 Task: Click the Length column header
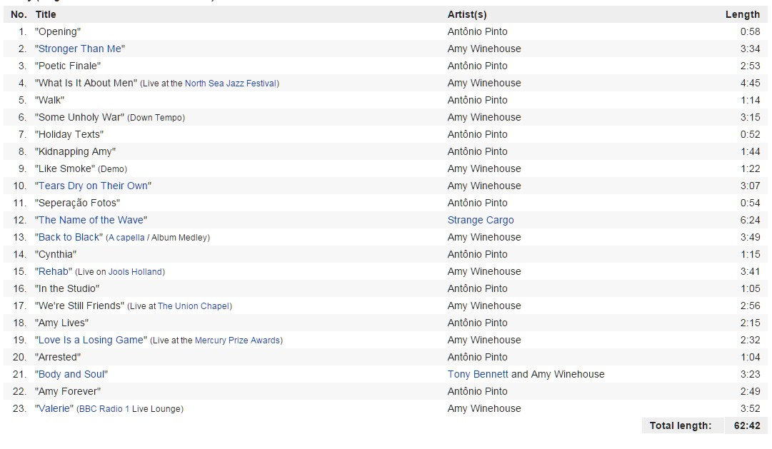click(742, 14)
